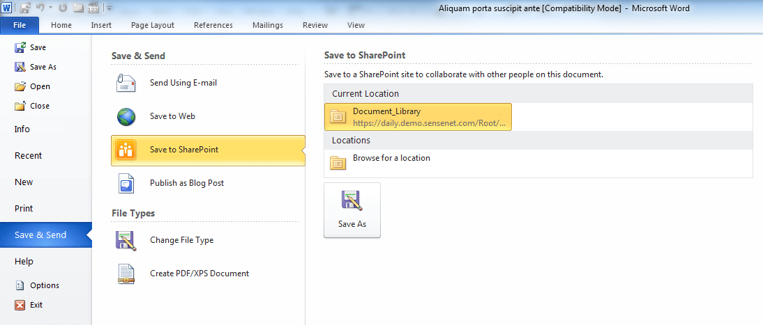Choose Browse for a location

click(391, 158)
